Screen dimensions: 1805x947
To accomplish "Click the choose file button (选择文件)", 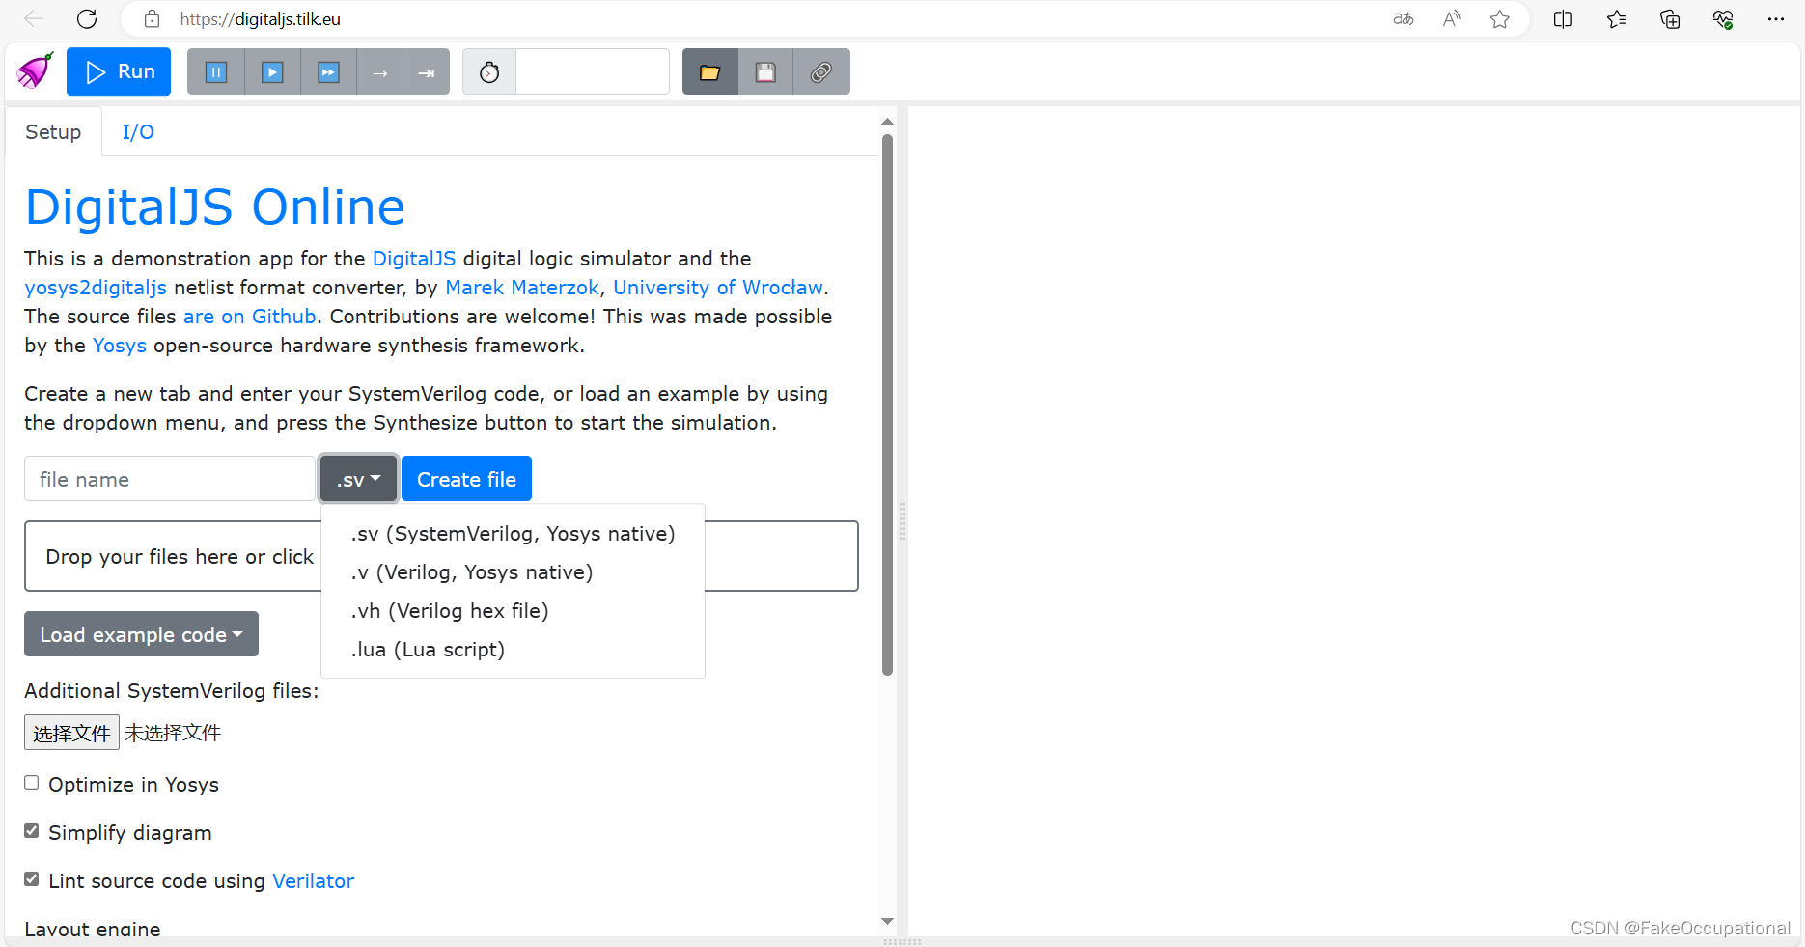I will point(71,733).
